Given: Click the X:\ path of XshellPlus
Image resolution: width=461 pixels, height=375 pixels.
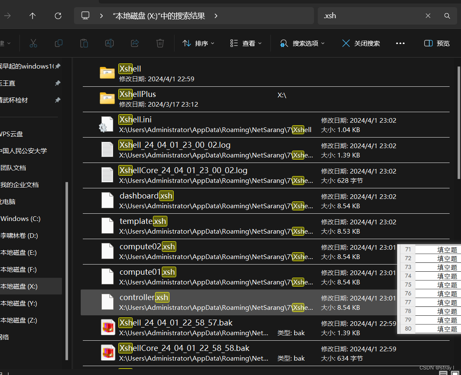Looking at the screenshot, I should click(282, 95).
